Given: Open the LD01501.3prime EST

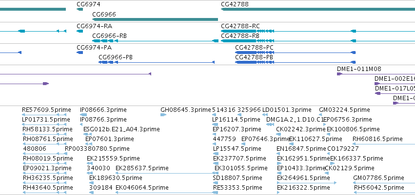Looking at the screenshot, I should coord(287,110).
